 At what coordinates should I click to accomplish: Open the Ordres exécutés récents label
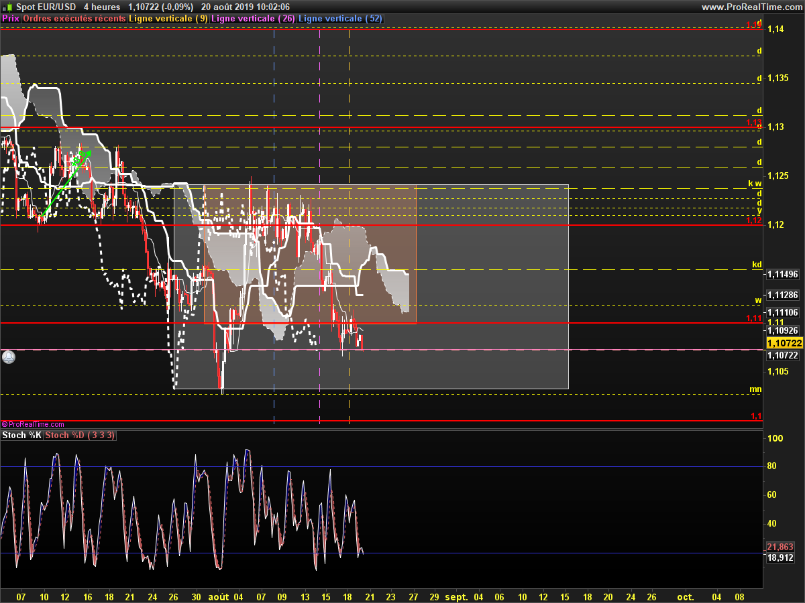pos(74,19)
